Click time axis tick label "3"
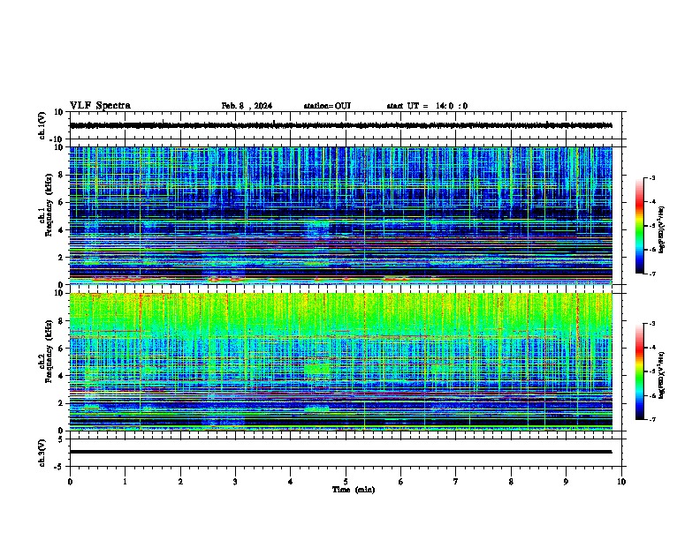 pos(236,482)
